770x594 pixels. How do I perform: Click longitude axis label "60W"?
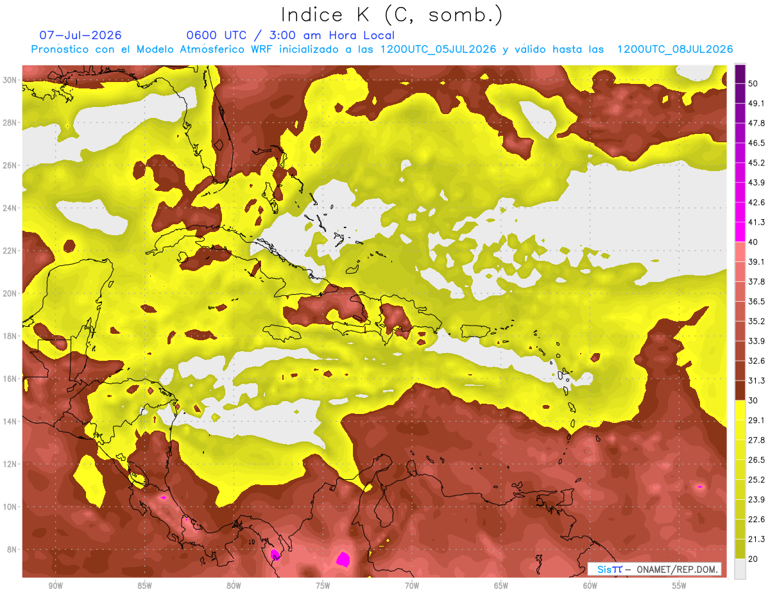coord(590,586)
